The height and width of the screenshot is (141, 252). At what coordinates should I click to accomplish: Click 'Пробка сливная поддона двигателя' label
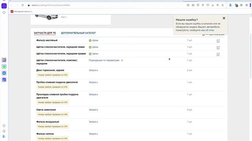[x=57, y=82]
